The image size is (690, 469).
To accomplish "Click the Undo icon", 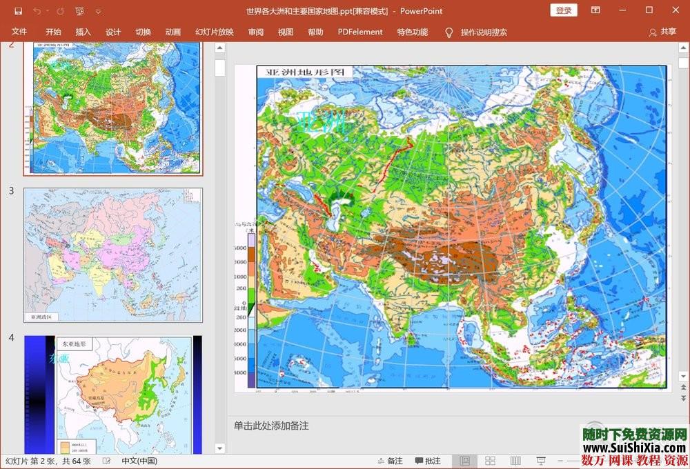I will 39,11.
